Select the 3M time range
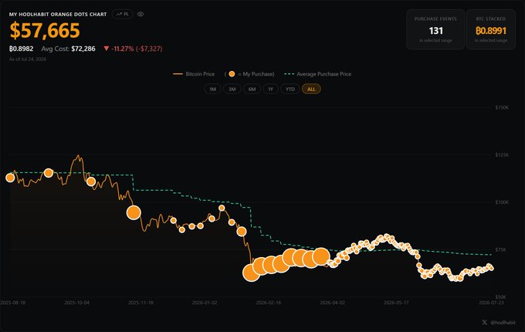This screenshot has height=332, width=525. (x=232, y=89)
